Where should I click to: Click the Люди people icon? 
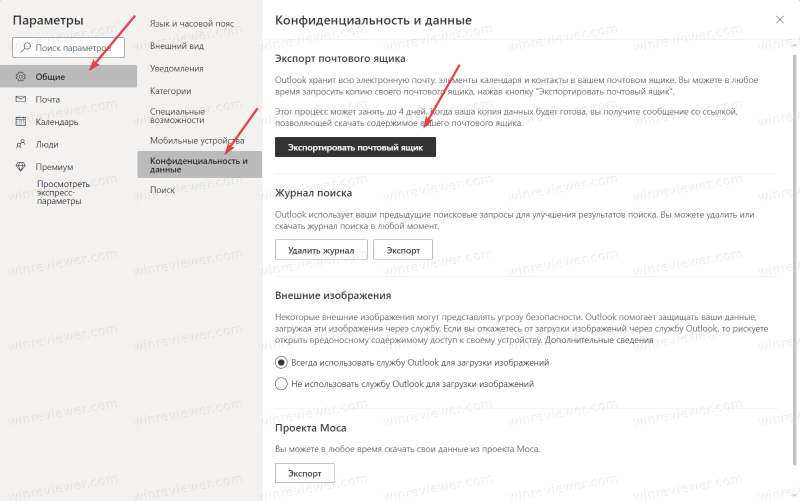[21, 144]
